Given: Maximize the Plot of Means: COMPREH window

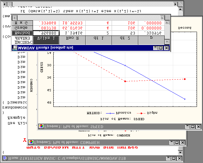Looking at the screenshot, I should click(177, 142).
